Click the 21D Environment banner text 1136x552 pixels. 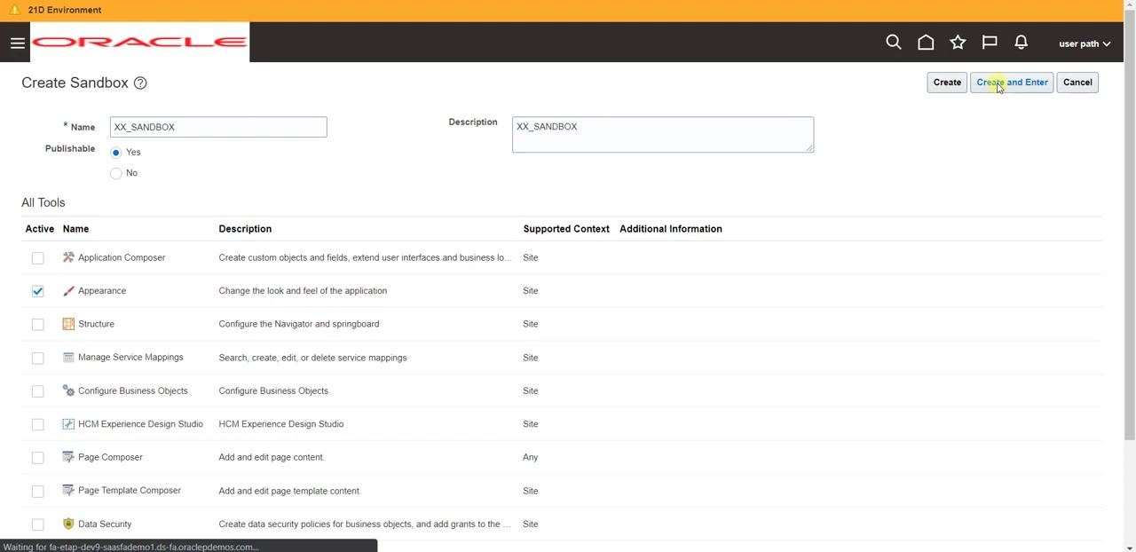[65, 10]
